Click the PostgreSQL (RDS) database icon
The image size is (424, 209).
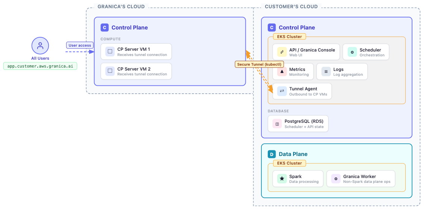tap(277, 124)
